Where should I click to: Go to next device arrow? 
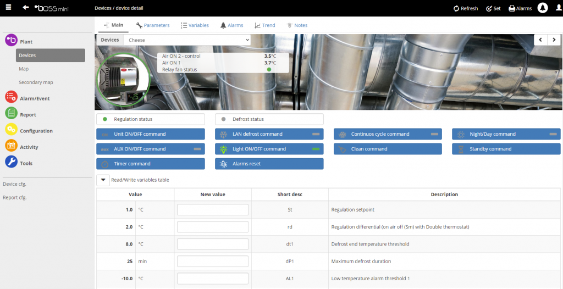[x=554, y=40]
